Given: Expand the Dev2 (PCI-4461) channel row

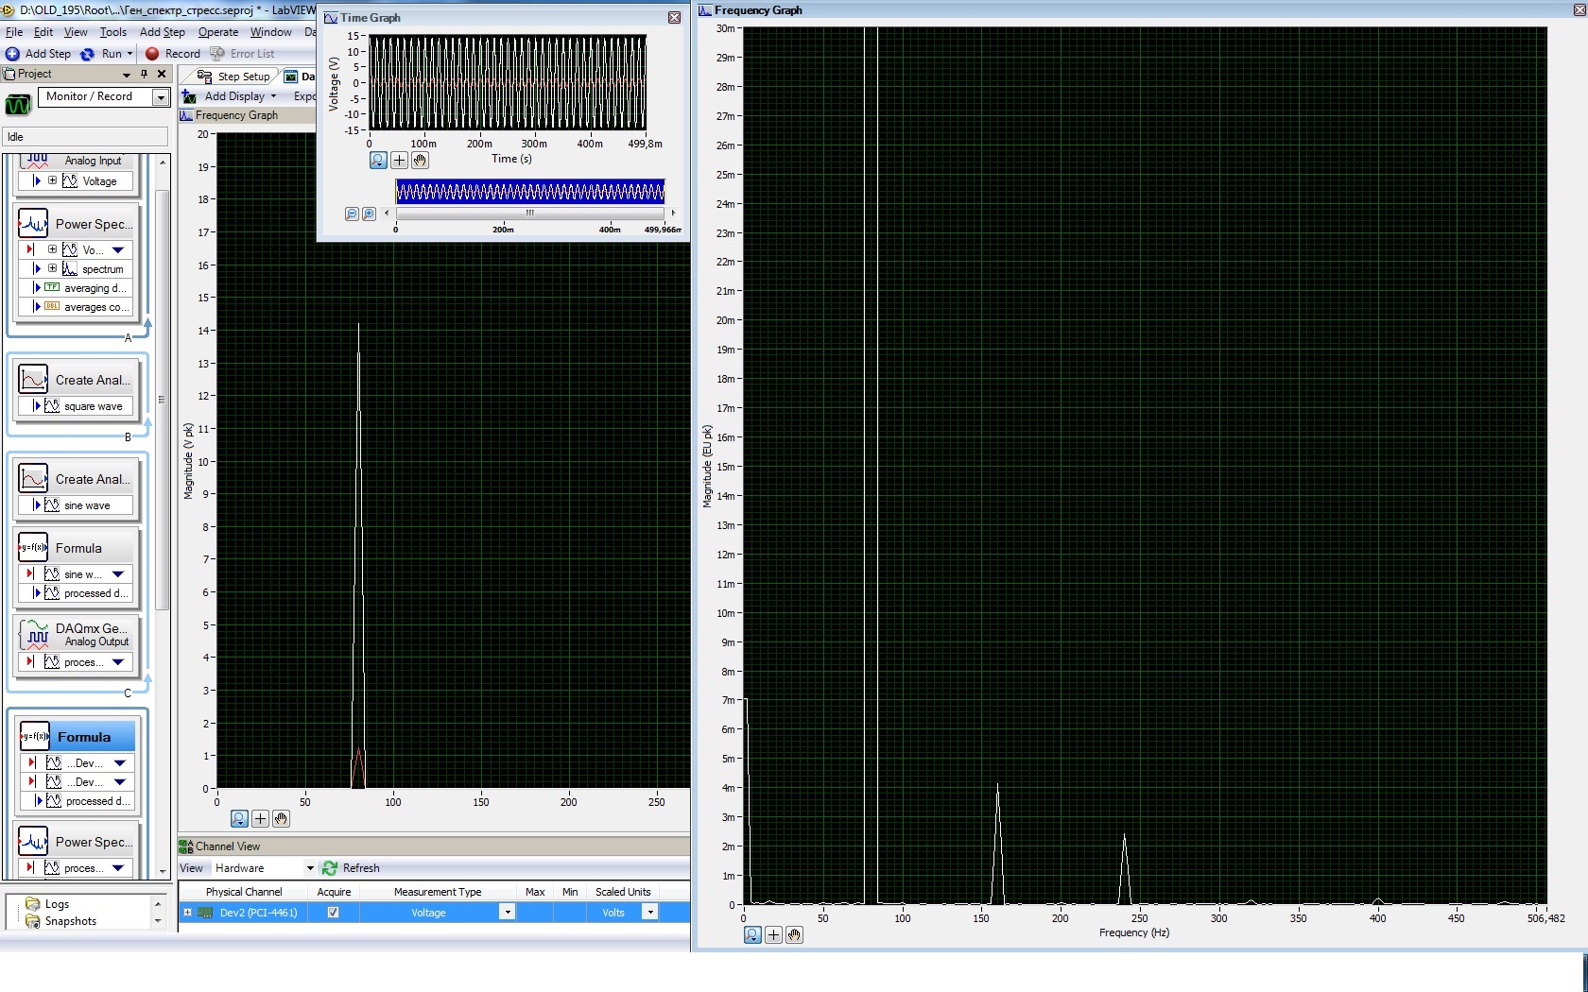Looking at the screenshot, I should pyautogui.click(x=187, y=913).
